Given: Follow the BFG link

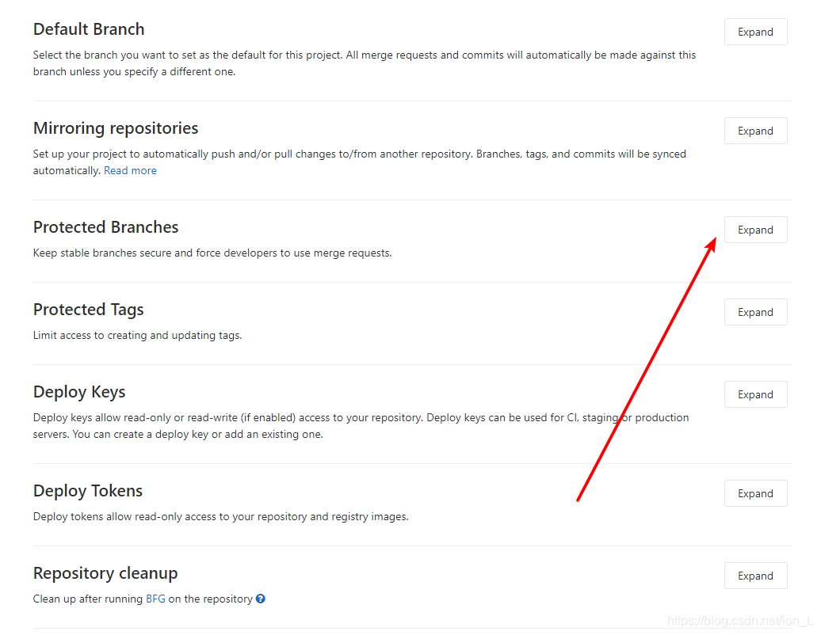Looking at the screenshot, I should click(155, 599).
